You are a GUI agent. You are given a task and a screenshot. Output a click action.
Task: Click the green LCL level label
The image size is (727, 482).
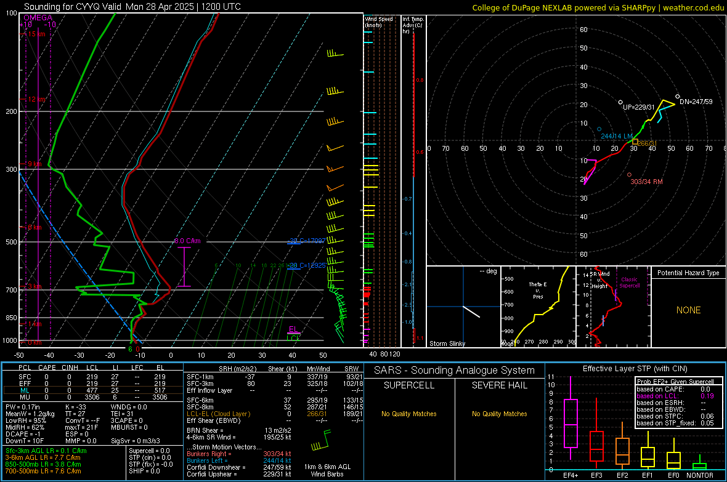coord(293,338)
